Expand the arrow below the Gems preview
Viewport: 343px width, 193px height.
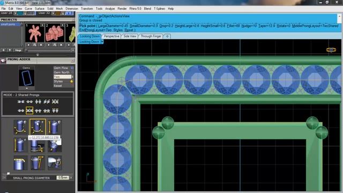27,88
